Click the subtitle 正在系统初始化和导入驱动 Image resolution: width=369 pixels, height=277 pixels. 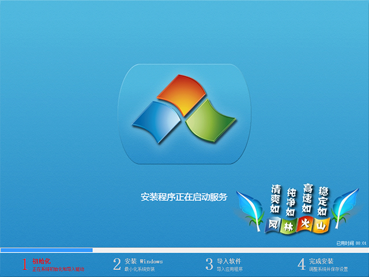[x=58, y=269]
